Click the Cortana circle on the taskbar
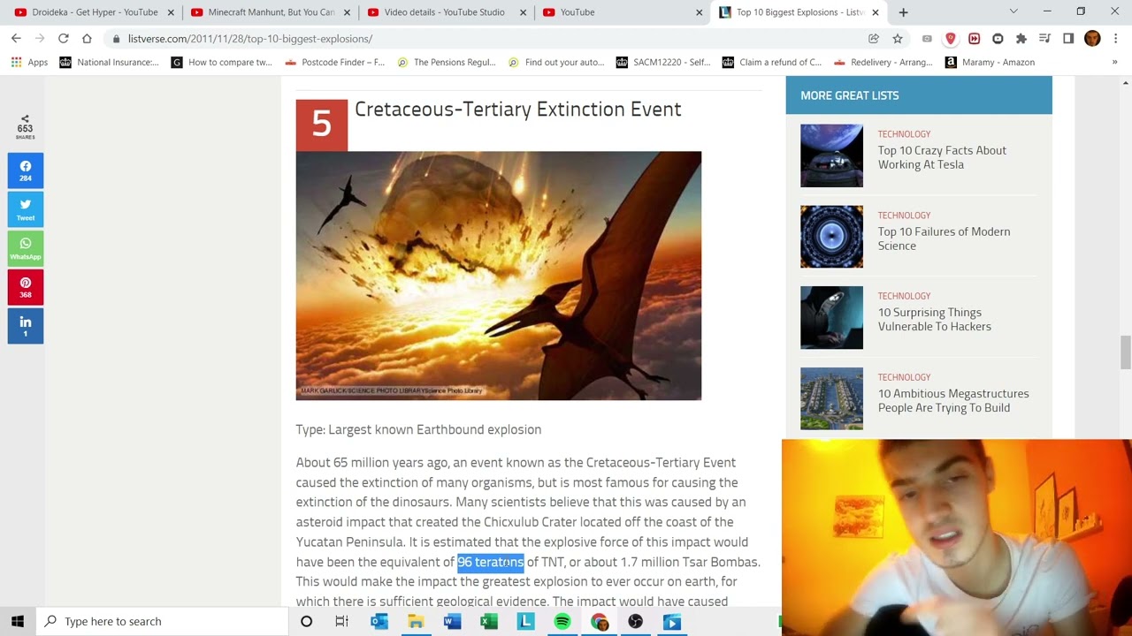The width and height of the screenshot is (1132, 636). pos(306,622)
